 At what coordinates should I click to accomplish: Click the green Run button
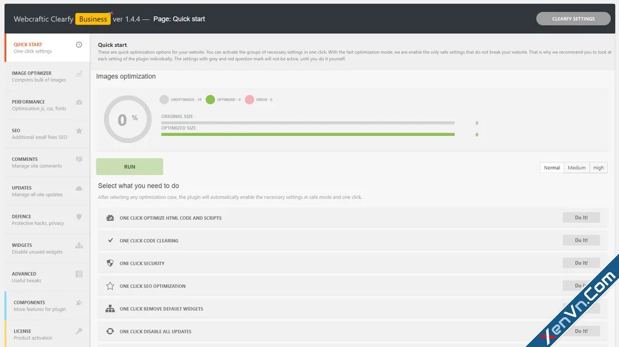pyautogui.click(x=129, y=167)
